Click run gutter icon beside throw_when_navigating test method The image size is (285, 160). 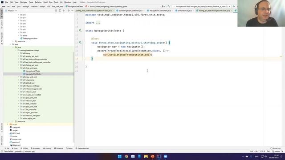[80, 43]
